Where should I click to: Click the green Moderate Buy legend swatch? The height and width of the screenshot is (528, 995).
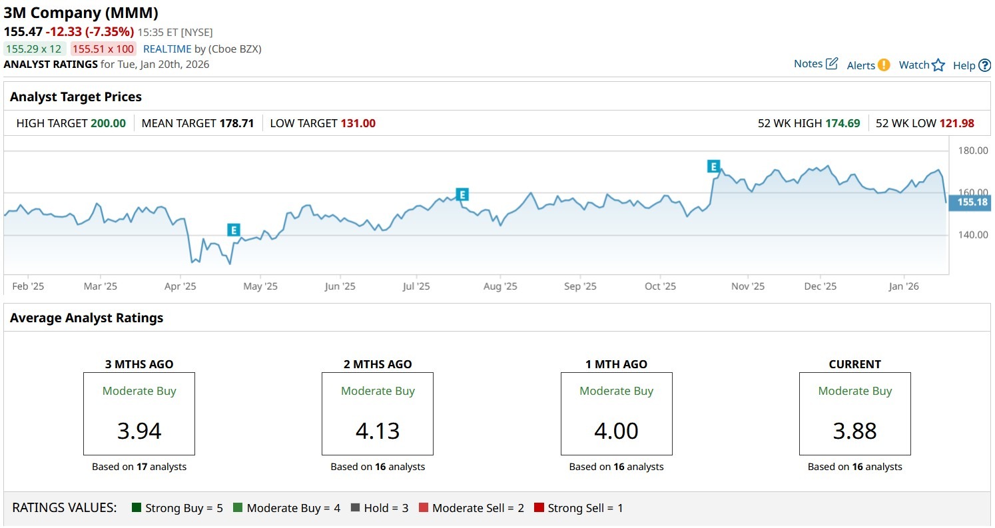(238, 508)
